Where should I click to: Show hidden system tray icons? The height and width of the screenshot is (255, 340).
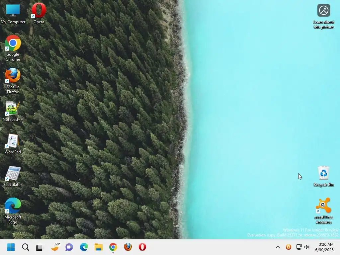[x=278, y=247]
